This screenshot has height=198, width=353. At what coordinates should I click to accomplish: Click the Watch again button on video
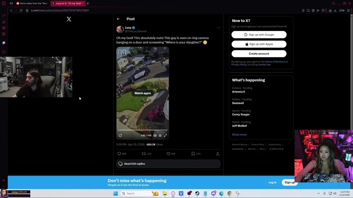(x=143, y=93)
